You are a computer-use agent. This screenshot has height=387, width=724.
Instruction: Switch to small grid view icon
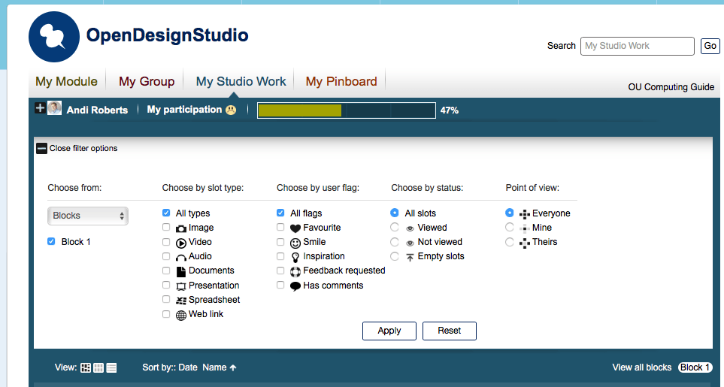coord(98,367)
